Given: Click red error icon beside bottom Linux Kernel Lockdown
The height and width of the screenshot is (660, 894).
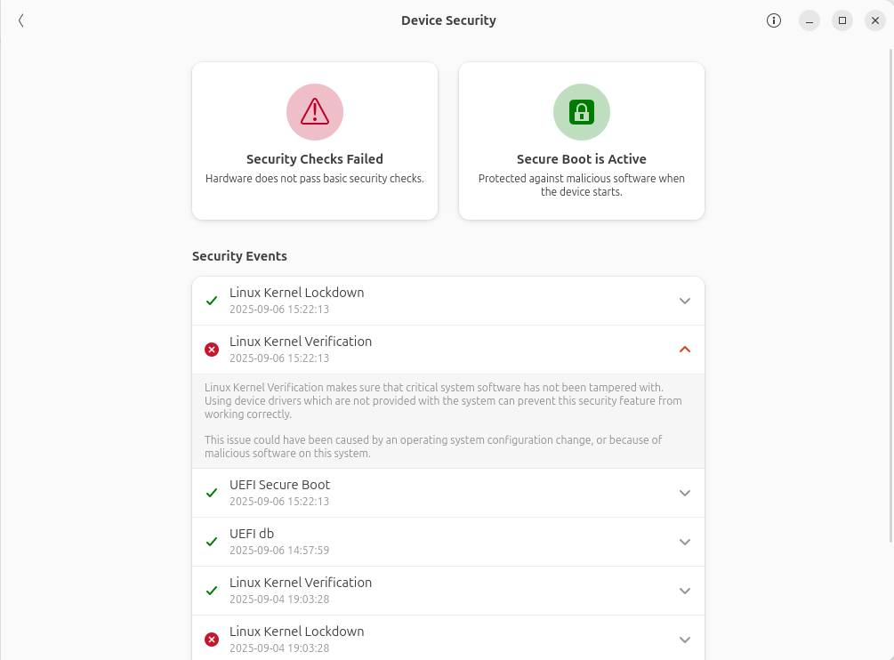Looking at the screenshot, I should click(x=212, y=640).
